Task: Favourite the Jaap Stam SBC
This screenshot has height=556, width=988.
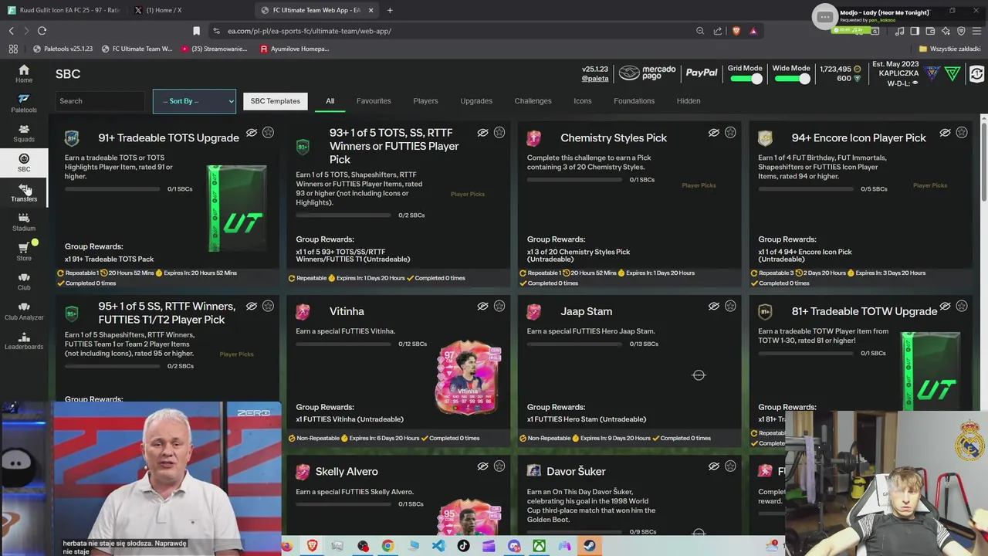Action: click(x=730, y=307)
